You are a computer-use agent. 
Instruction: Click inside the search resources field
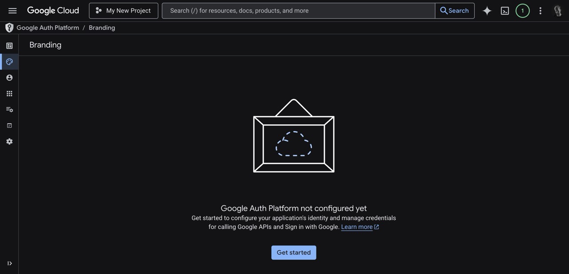(298, 10)
